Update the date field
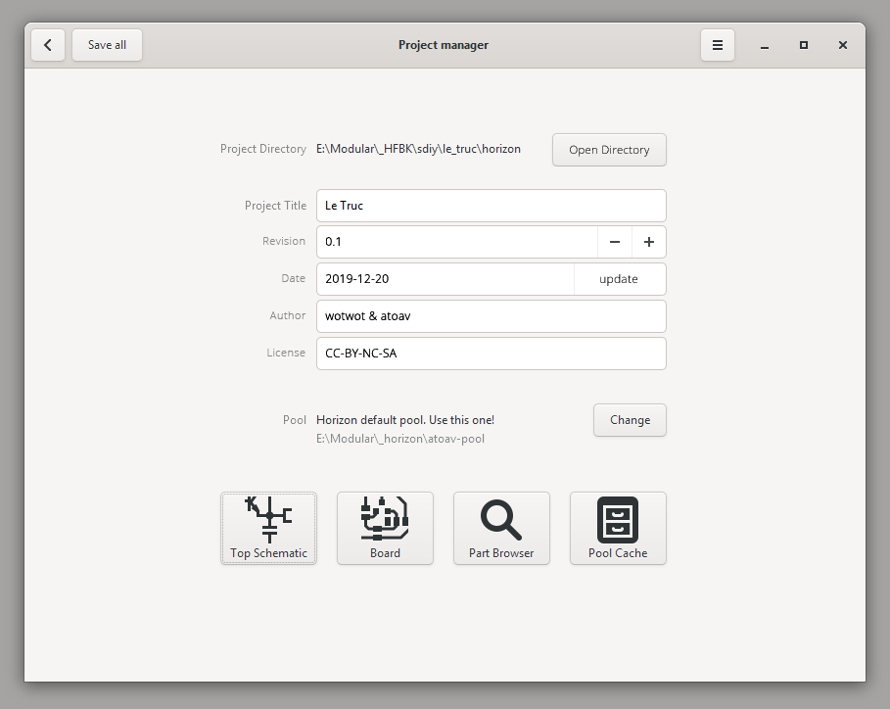 [619, 279]
